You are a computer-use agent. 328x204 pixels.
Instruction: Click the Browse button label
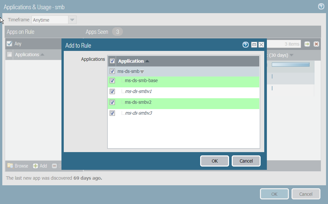click(21, 166)
